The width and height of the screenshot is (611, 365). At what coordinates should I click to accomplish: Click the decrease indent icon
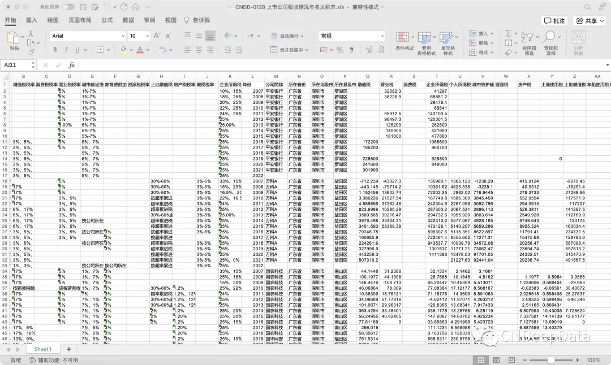pos(228,49)
